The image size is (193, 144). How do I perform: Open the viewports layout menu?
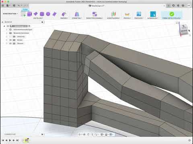click(x=111, y=134)
